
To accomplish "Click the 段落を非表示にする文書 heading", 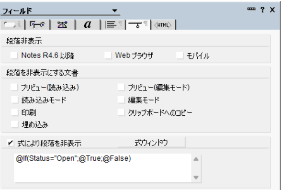I will point(42,73).
